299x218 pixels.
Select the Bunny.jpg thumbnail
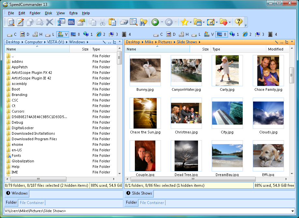(145, 70)
